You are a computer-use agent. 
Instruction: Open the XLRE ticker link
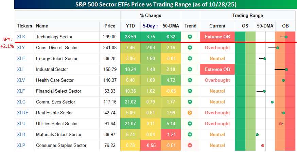point(22,113)
